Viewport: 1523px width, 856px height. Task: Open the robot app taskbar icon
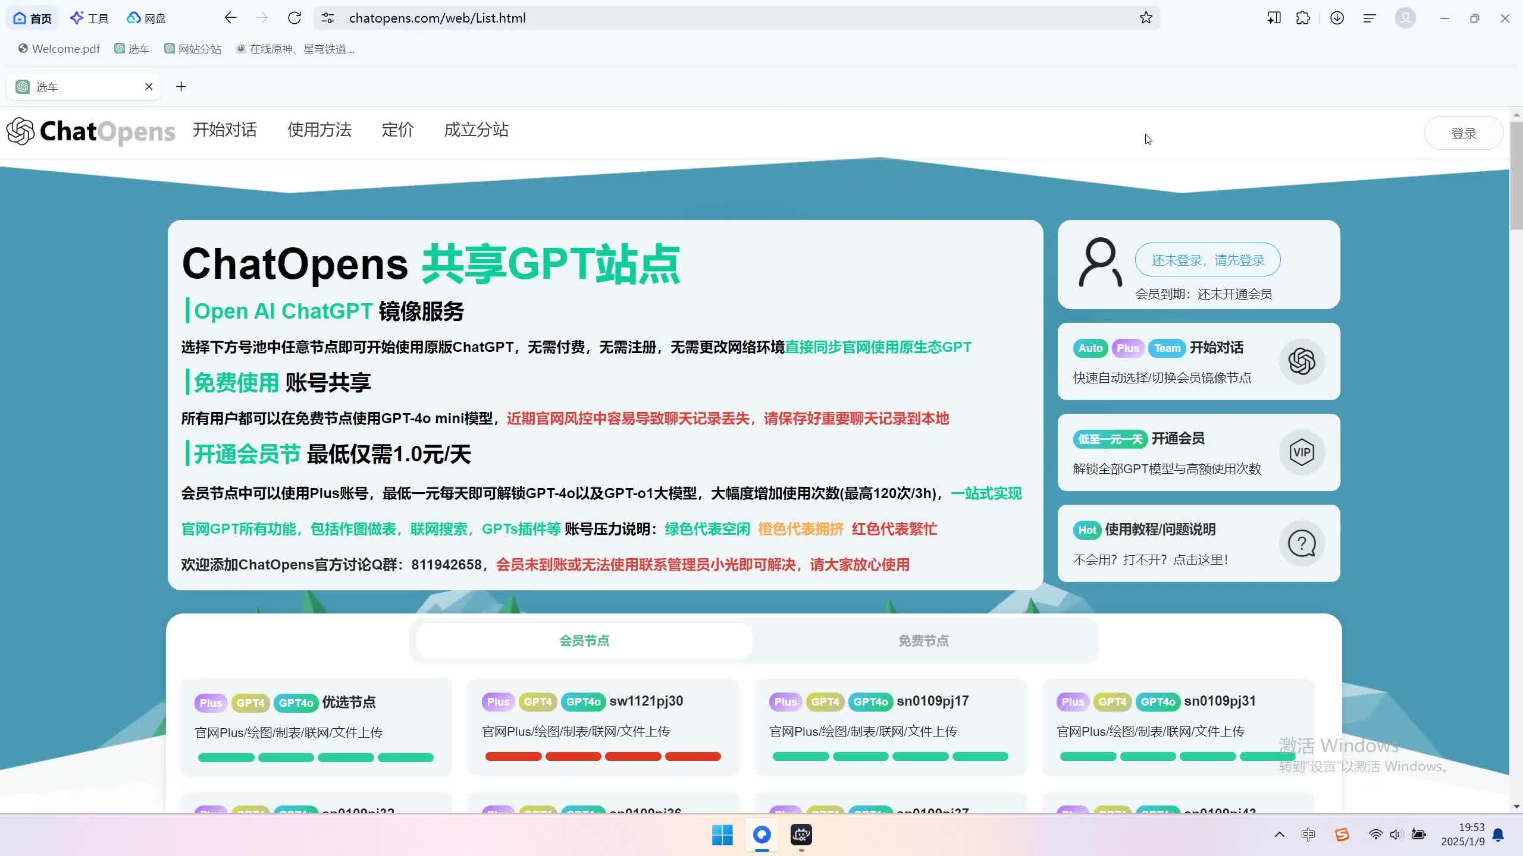pyautogui.click(x=801, y=835)
